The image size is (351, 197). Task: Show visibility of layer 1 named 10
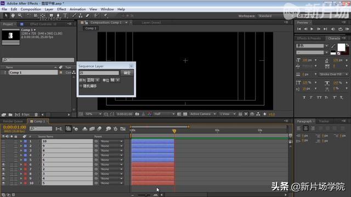pyautogui.click(x=4, y=141)
